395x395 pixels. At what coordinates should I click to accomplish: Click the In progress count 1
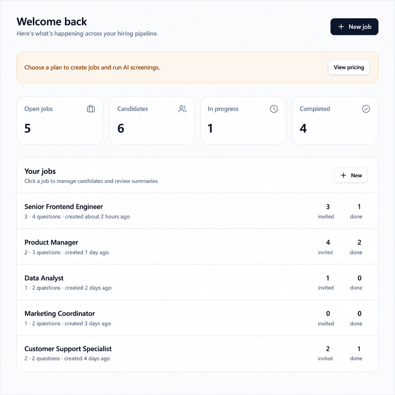click(210, 128)
